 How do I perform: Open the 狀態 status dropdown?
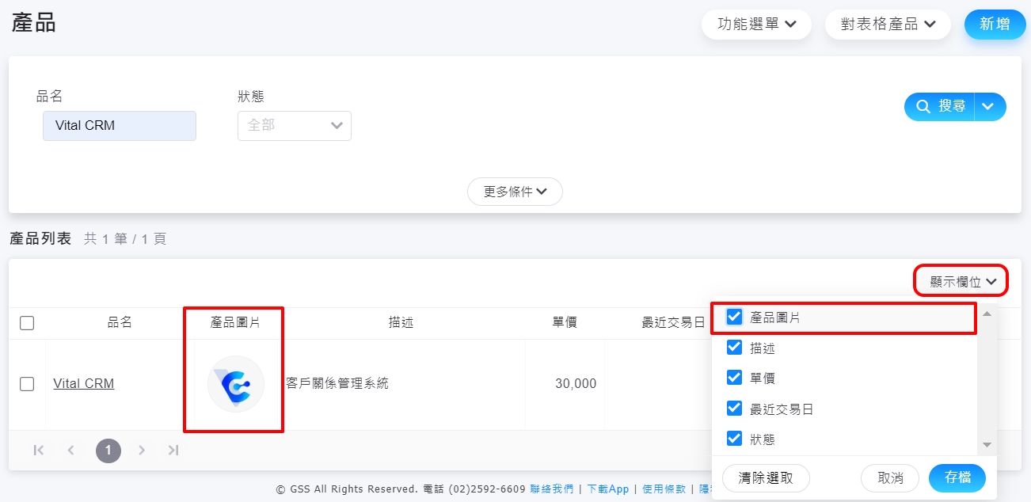click(x=294, y=126)
